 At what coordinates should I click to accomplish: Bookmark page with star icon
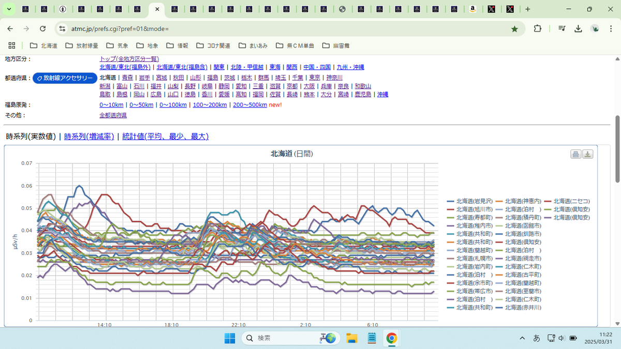click(x=514, y=29)
